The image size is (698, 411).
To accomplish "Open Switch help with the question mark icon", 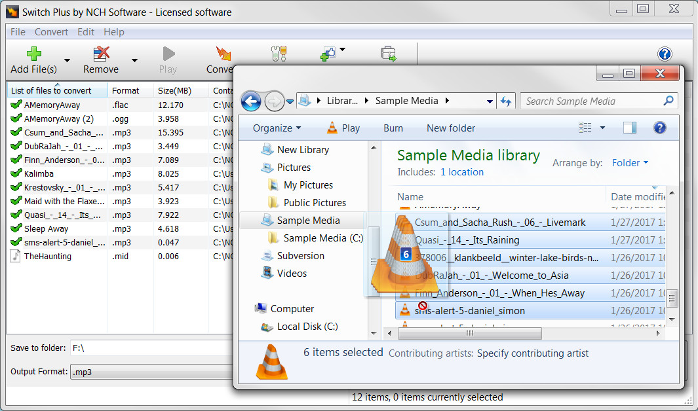I will (x=665, y=54).
